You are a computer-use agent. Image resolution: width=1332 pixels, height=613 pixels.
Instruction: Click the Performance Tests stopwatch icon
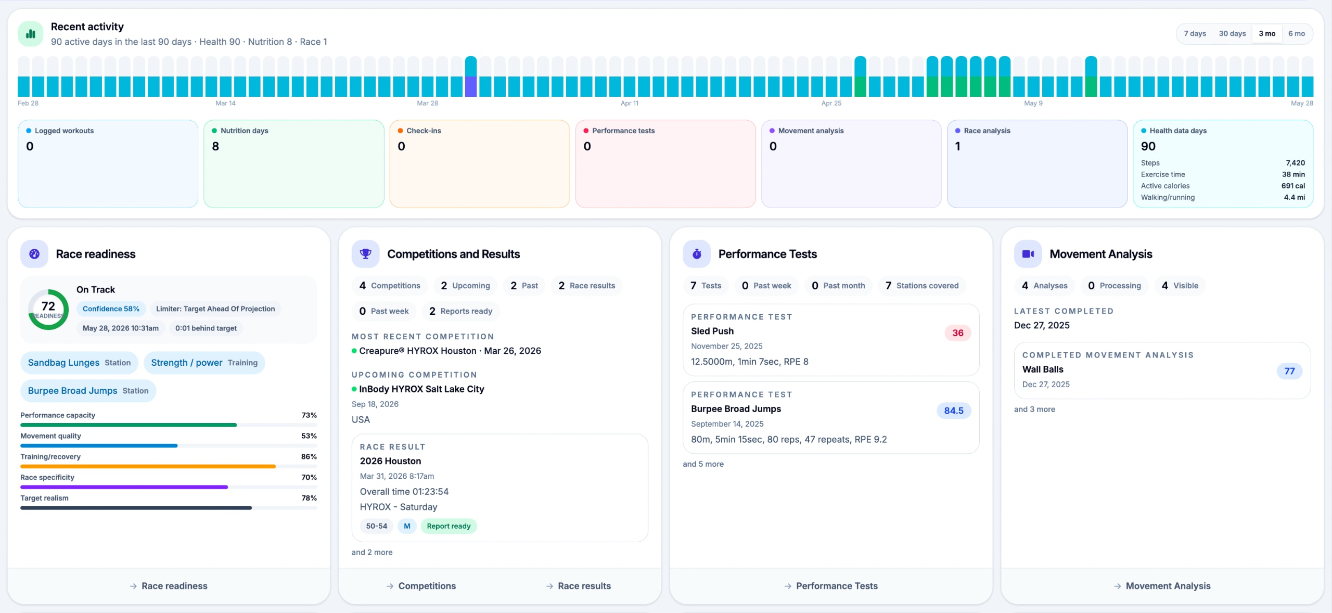[x=697, y=254]
